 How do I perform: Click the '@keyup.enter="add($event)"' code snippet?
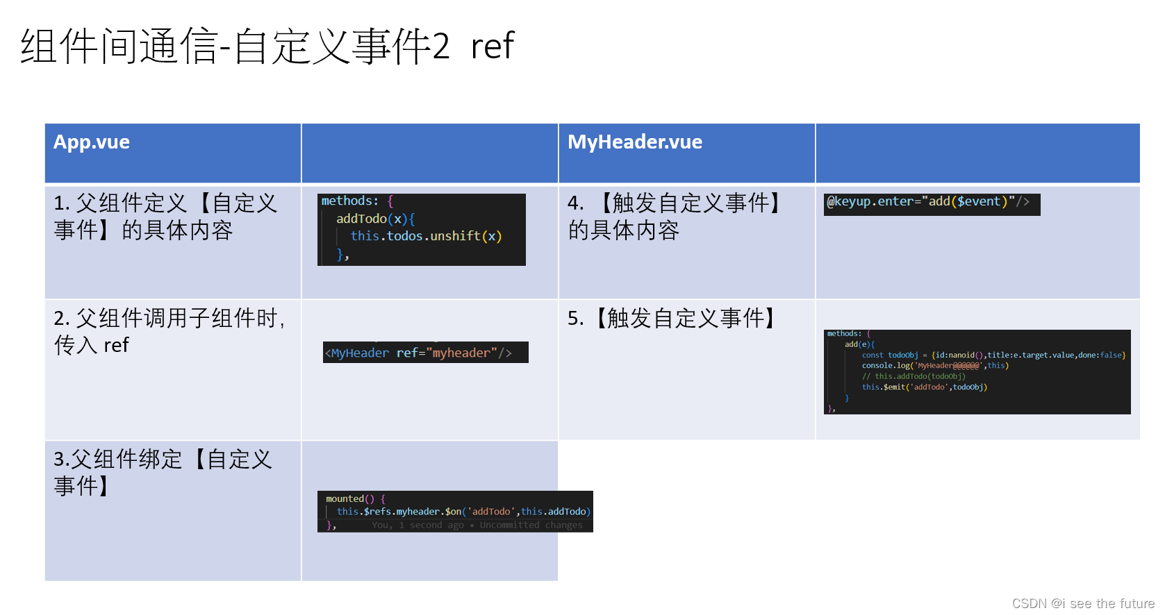(x=932, y=204)
